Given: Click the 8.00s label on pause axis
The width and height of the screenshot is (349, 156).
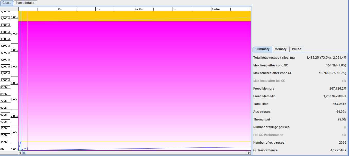Looking at the screenshot, I should [x=14, y=17].
